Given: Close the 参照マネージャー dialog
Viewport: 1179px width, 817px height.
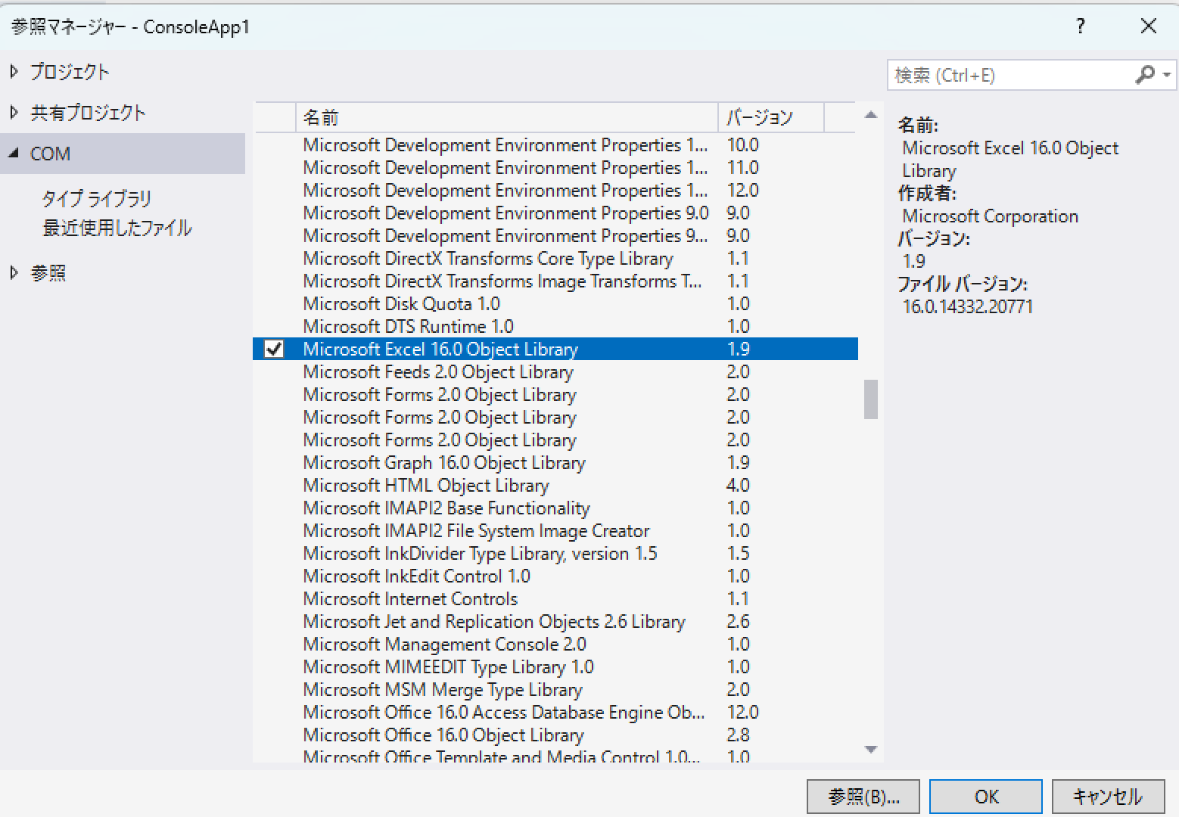Looking at the screenshot, I should (x=1148, y=26).
